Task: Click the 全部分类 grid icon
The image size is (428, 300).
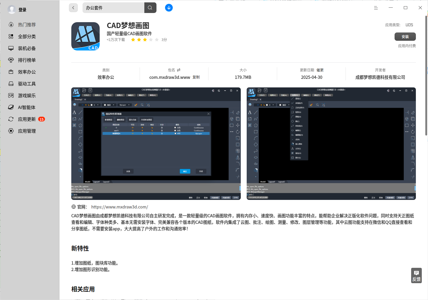Action: click(11, 36)
